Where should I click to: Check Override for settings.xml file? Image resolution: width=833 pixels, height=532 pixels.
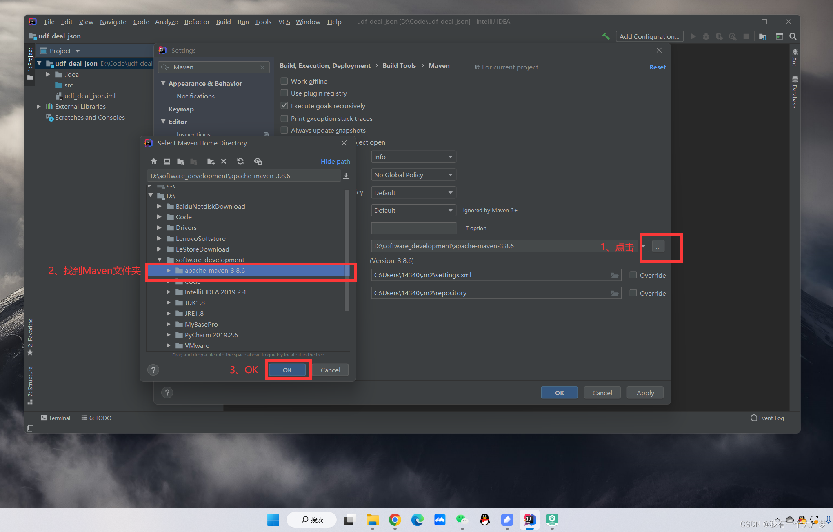(633, 275)
